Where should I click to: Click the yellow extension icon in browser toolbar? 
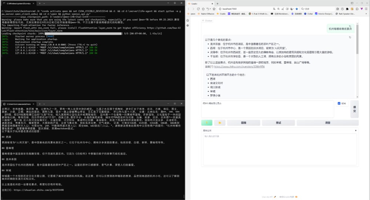tap(352, 9)
